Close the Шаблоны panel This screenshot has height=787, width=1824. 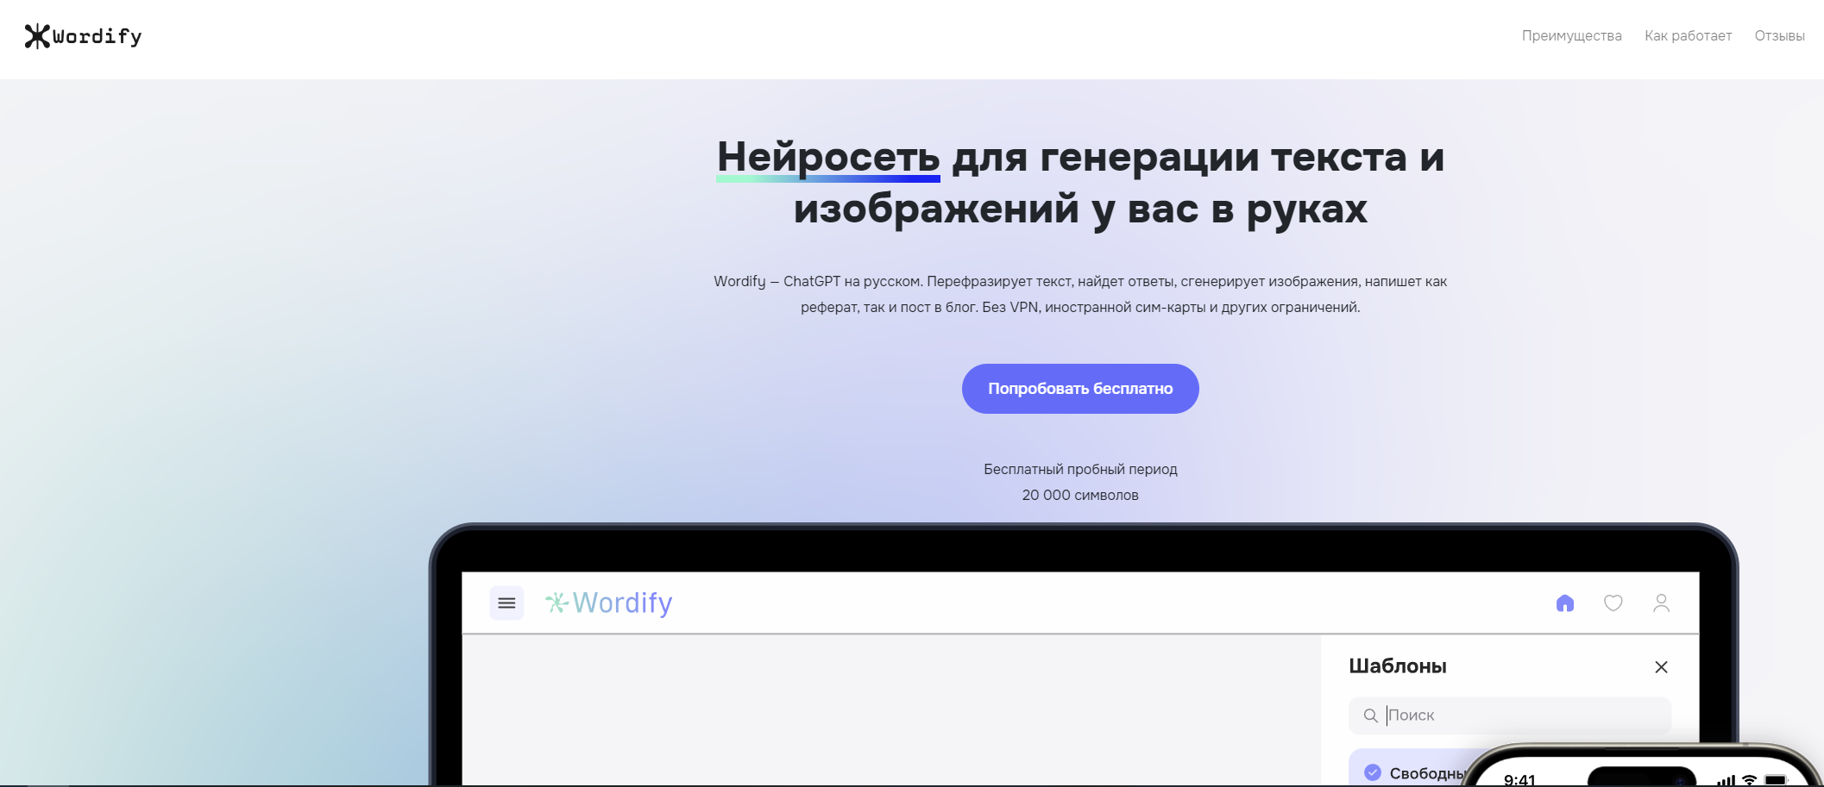pyautogui.click(x=1661, y=667)
